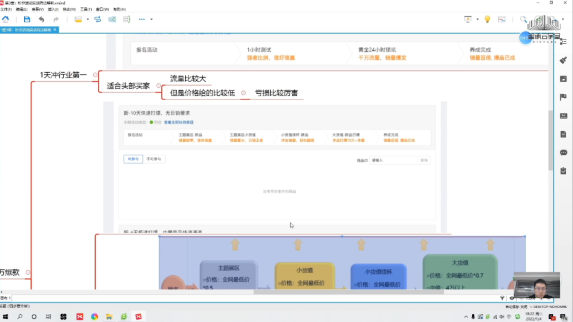Viewport: 573px width, 322px height.
Task: Undo the last action
Action: coord(41,19)
